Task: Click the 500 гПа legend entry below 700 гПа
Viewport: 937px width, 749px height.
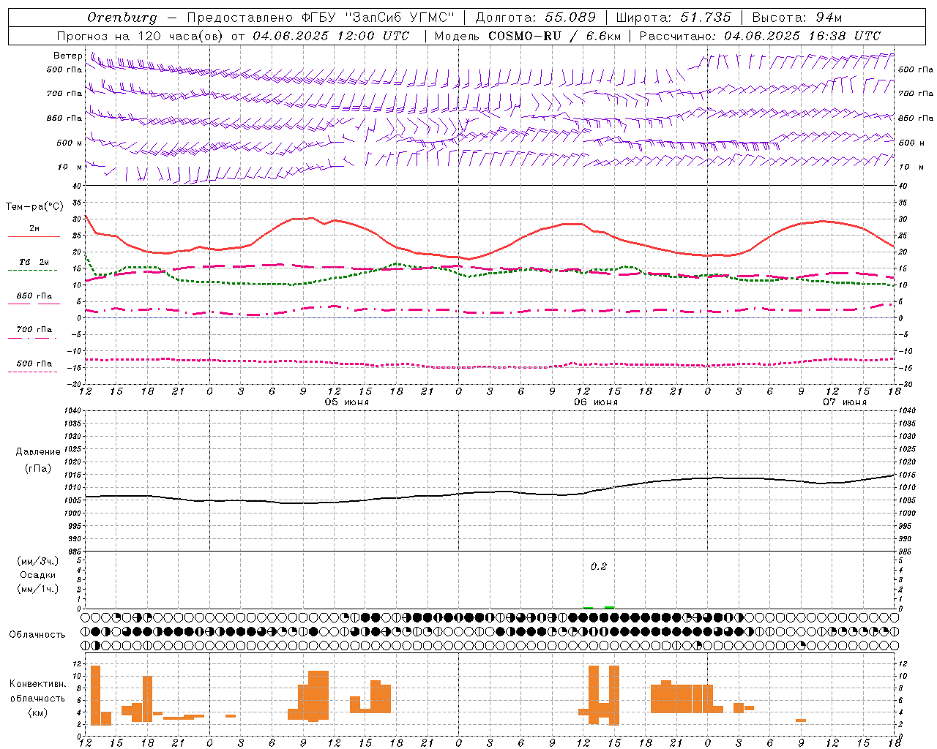Action: (34, 364)
